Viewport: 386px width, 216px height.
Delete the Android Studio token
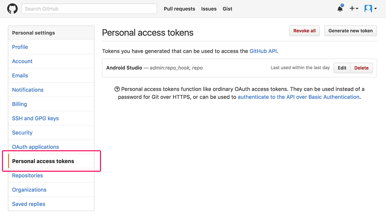coord(361,68)
